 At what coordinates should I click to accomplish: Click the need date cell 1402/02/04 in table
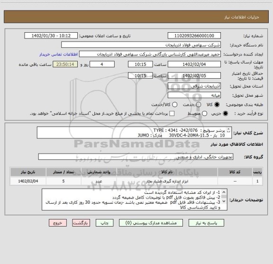[28, 181]
